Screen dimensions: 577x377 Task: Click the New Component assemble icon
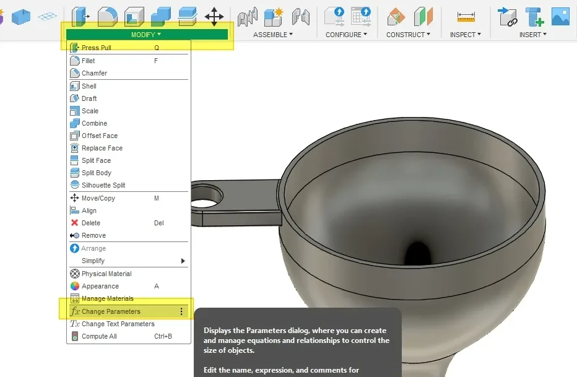pos(274,17)
